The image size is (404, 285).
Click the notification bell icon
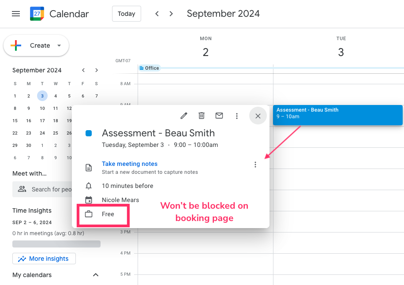point(89,186)
